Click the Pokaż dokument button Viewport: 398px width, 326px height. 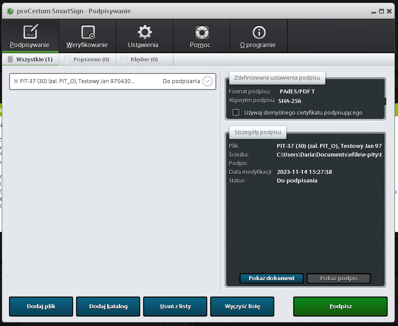(271, 278)
